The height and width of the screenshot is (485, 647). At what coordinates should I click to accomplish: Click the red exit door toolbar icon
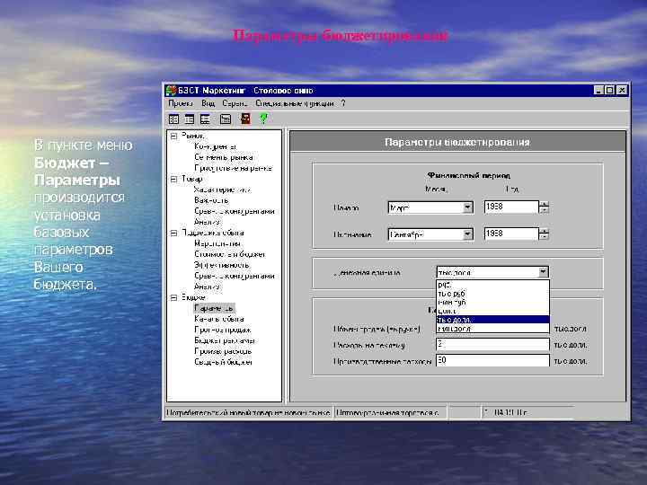(244, 118)
